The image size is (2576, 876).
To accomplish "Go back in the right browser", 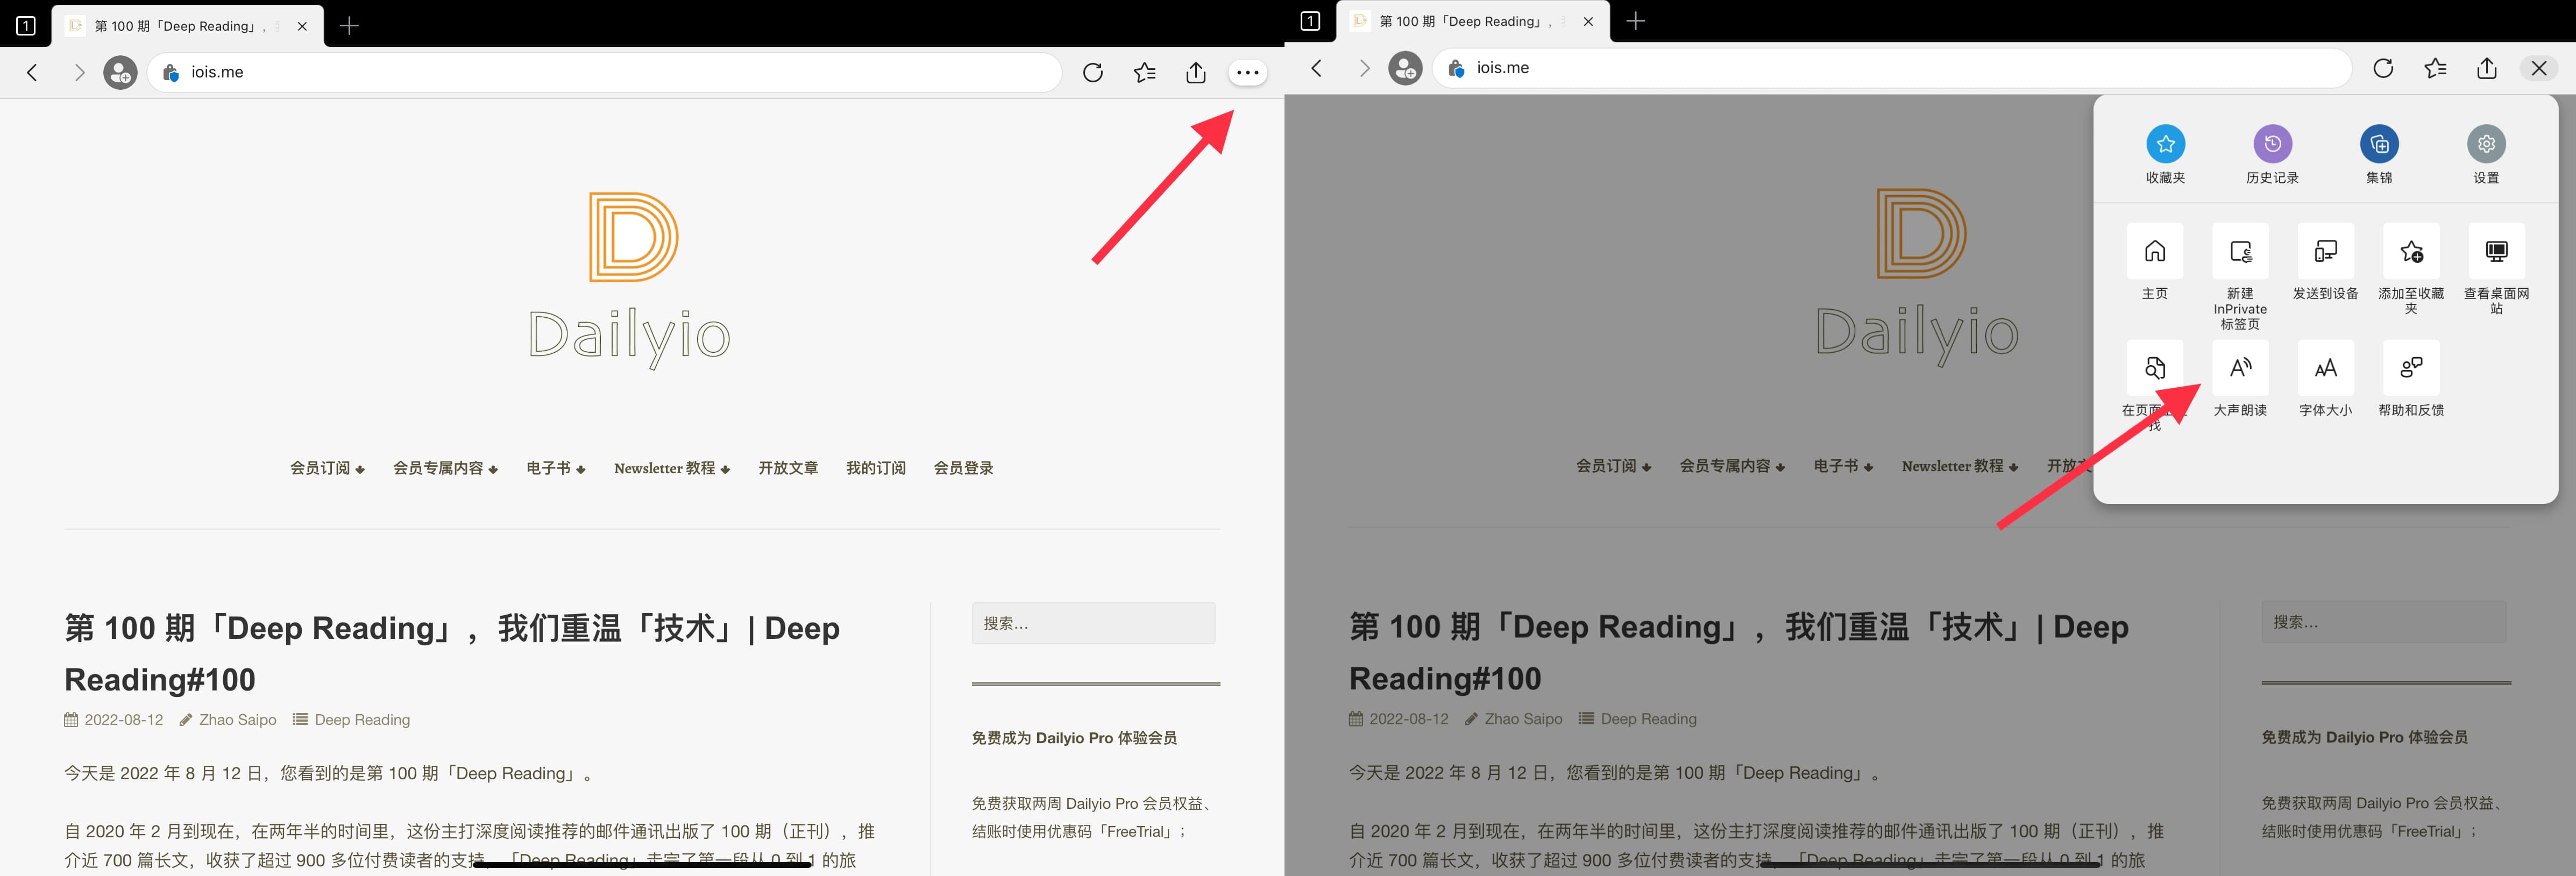I will 1317,68.
